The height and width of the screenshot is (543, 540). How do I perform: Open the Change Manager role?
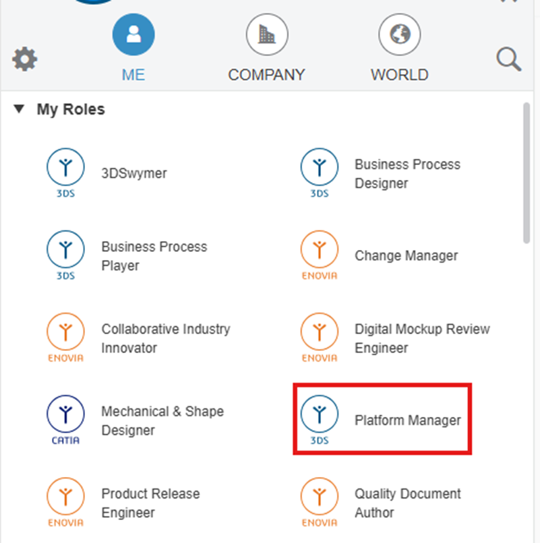407,255
